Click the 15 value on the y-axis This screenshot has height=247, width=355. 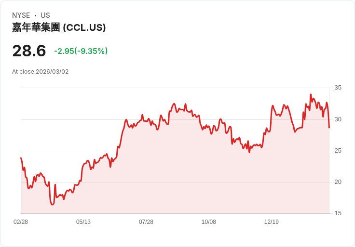click(338, 213)
